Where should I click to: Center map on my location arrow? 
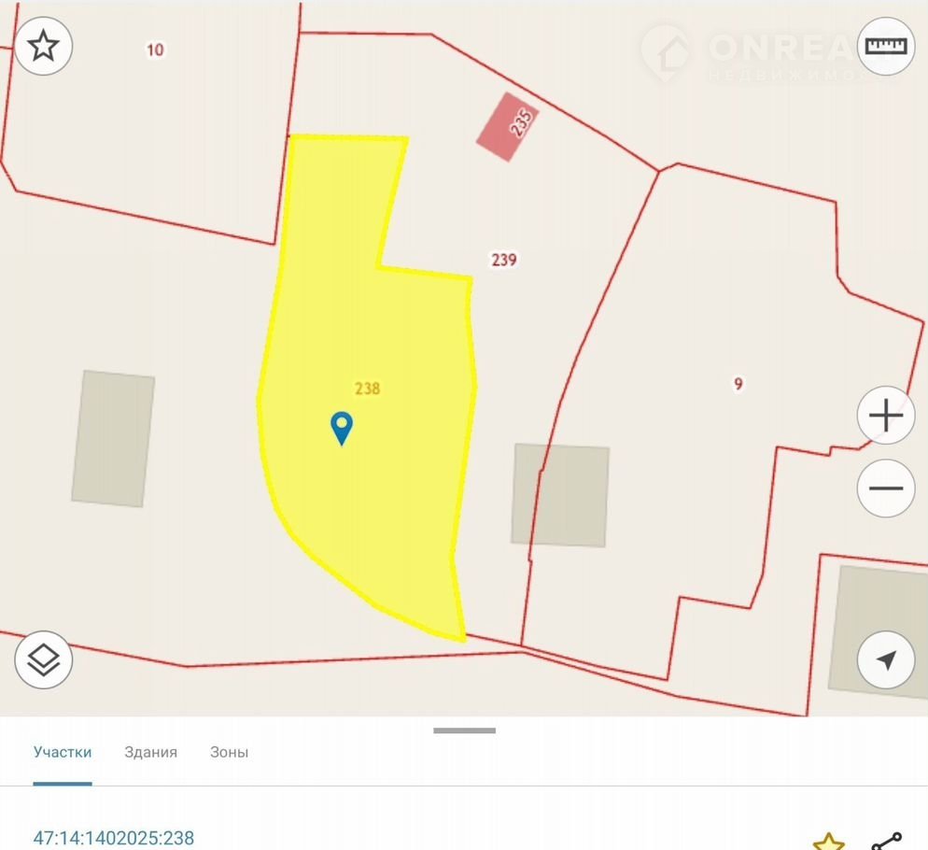(886, 659)
